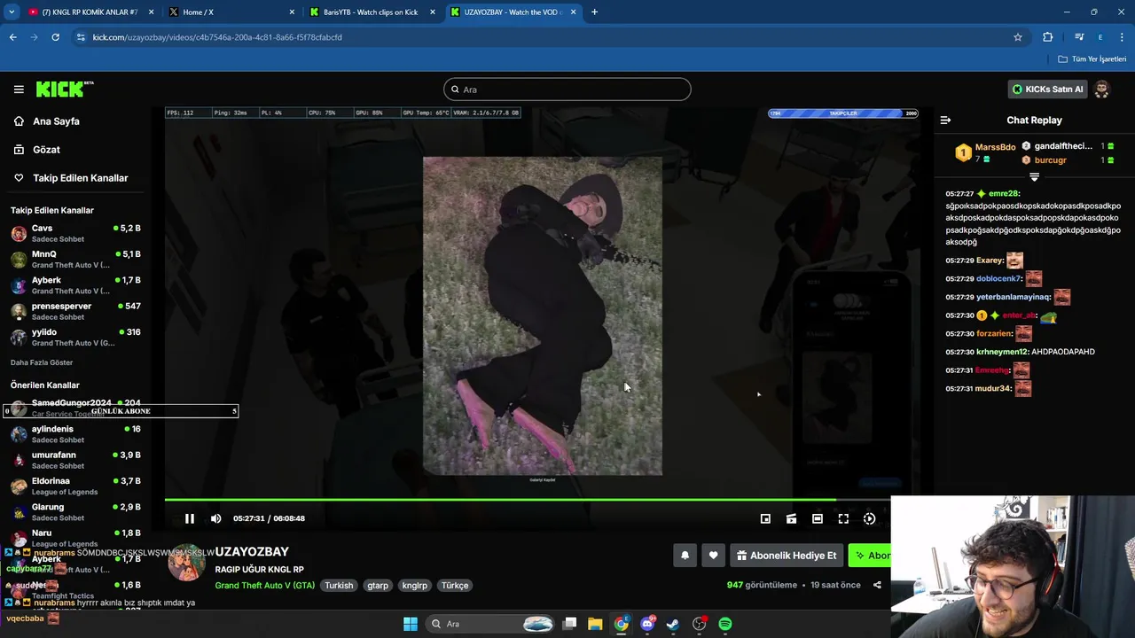Switch to BarisYTB clips tab
Image resolution: width=1135 pixels, height=638 pixels.
[x=371, y=12]
